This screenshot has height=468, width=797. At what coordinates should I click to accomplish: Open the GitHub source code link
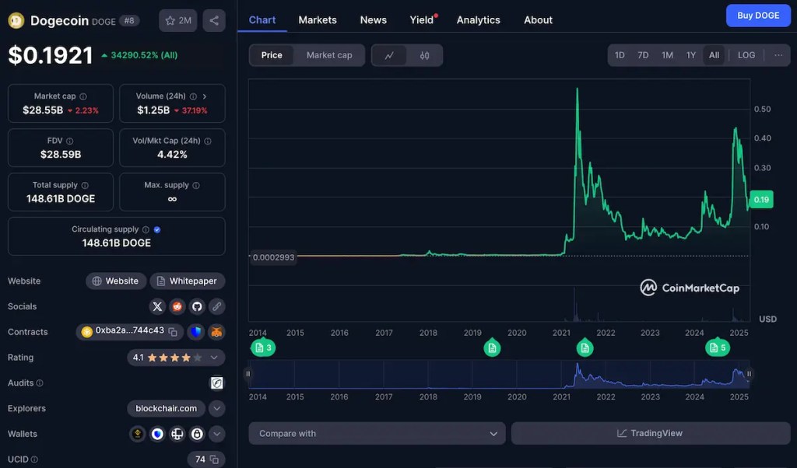point(197,306)
